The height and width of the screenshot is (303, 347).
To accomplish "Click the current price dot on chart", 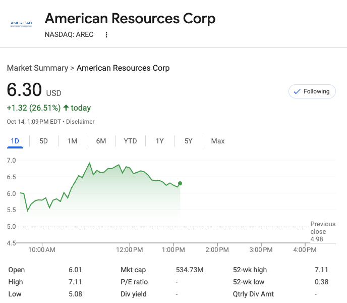I will click(x=180, y=183).
